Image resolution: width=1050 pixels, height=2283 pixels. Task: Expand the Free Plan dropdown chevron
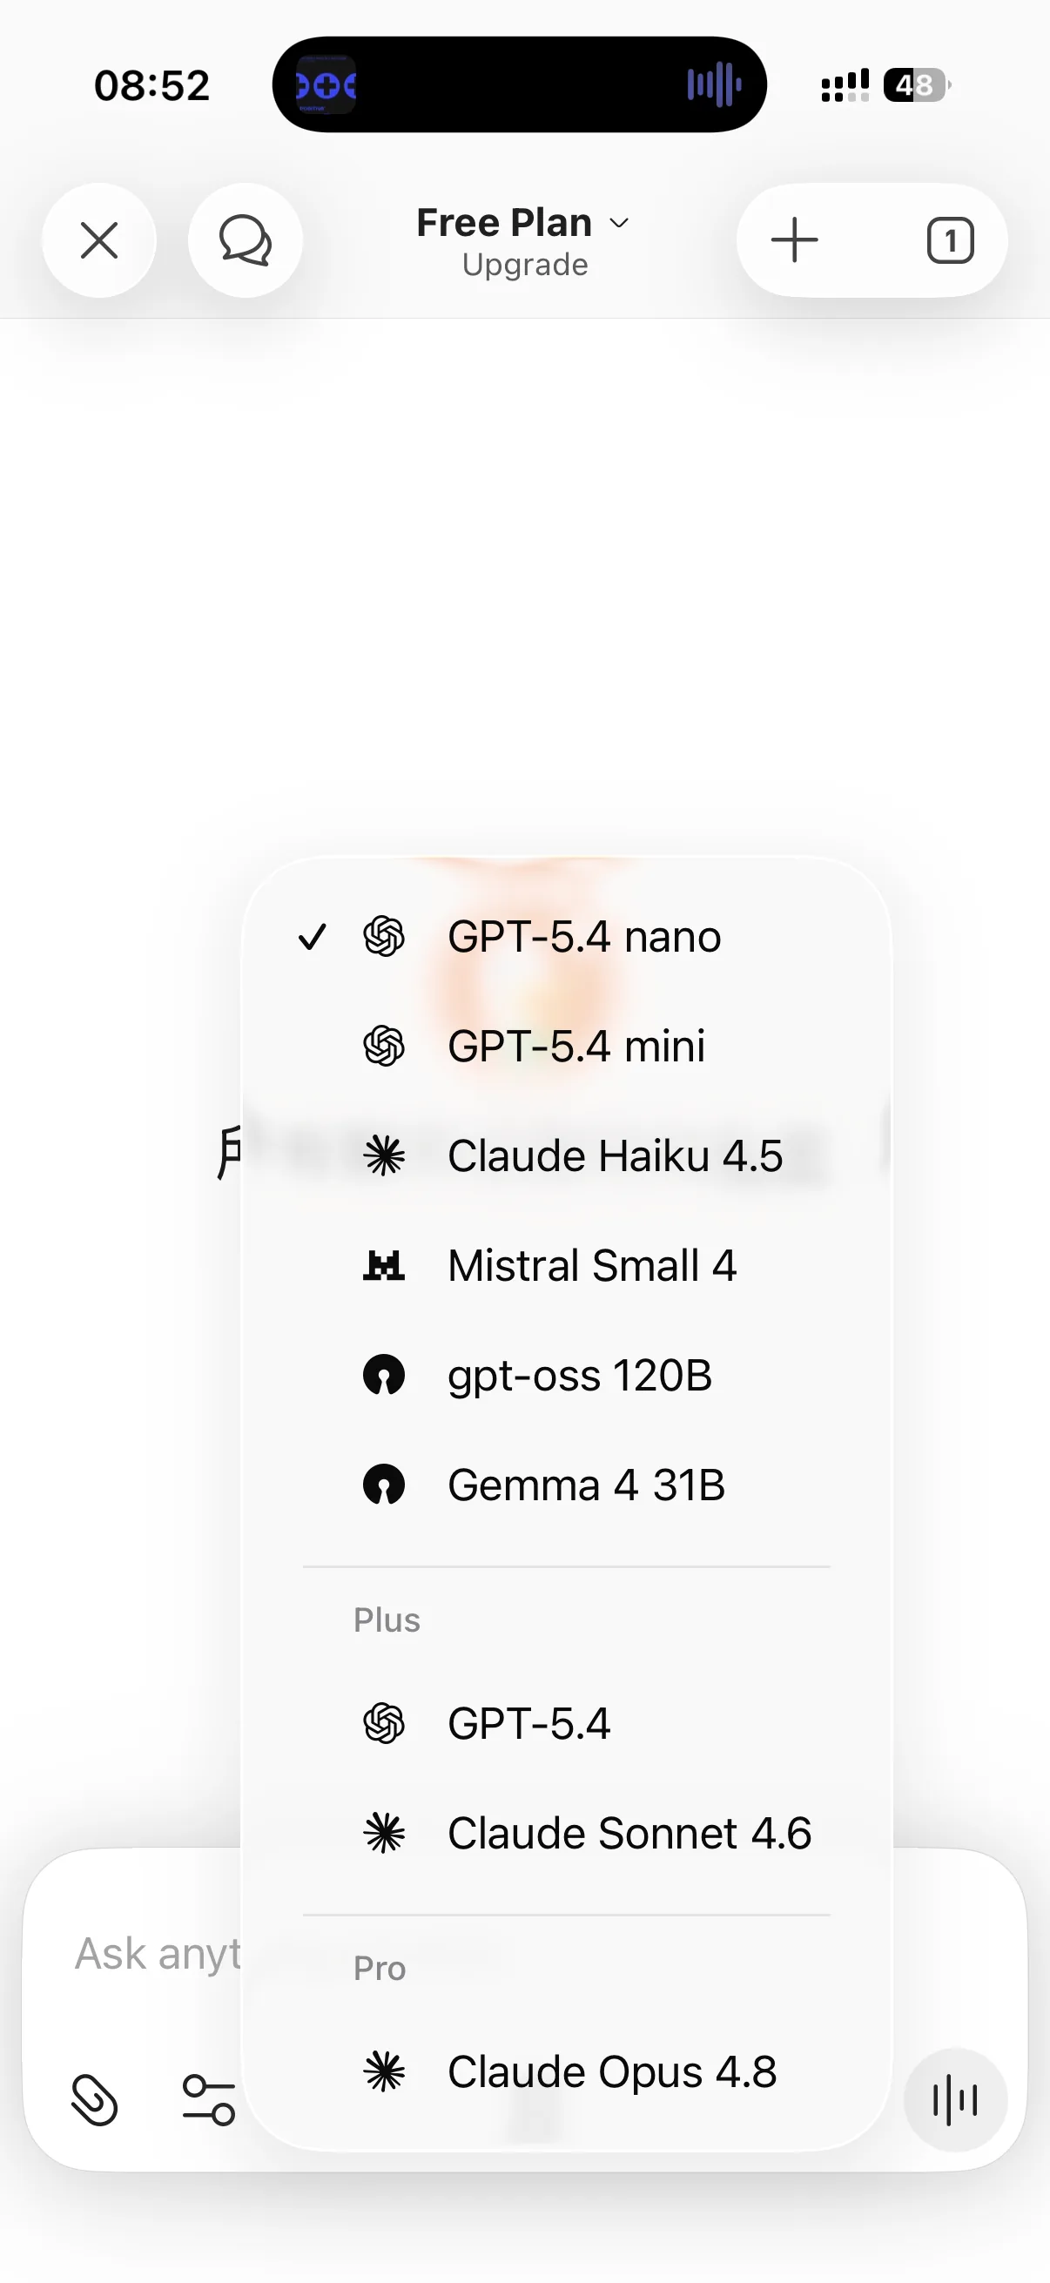[x=619, y=223]
